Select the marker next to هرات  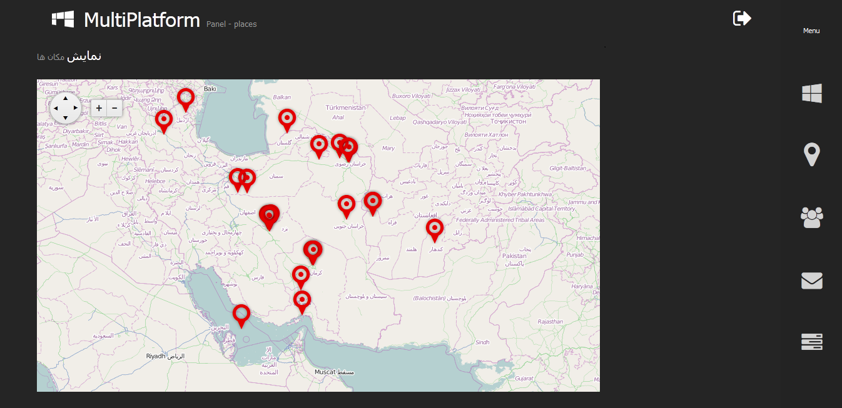click(373, 203)
